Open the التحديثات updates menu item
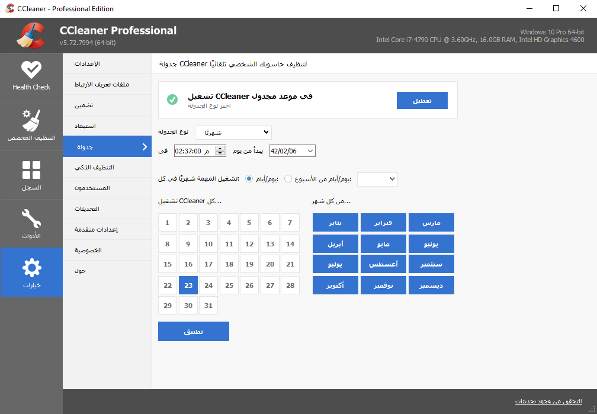The height and width of the screenshot is (414, 597). point(107,208)
